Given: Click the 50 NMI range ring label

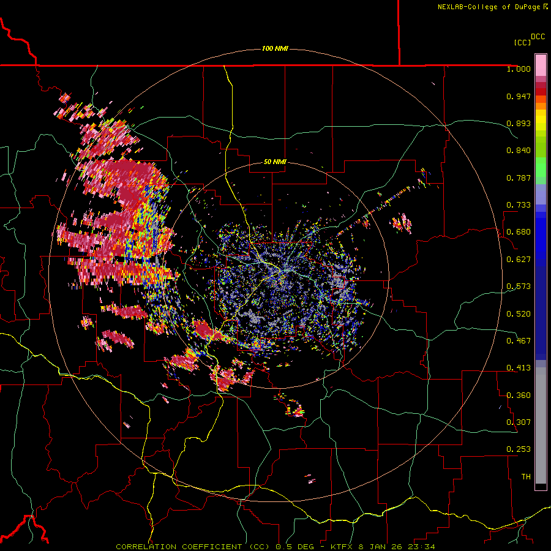Looking at the screenshot, I should coord(275,162).
